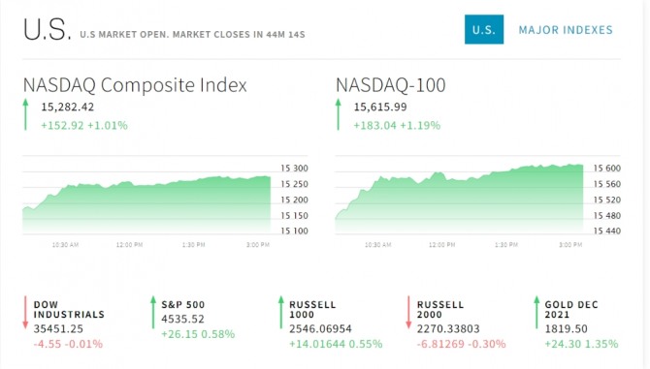Open the NASDAQ-100 heading
This screenshot has height=369, width=650.
(391, 85)
